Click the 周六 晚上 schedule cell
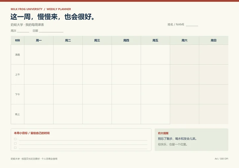This screenshot has width=239, height=168. point(185,114)
